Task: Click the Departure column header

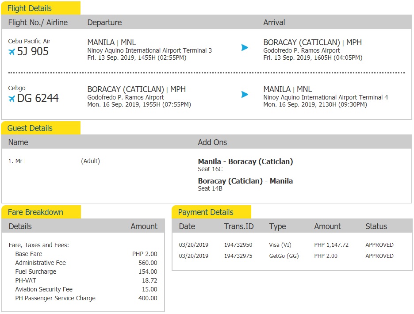Action: [x=104, y=23]
